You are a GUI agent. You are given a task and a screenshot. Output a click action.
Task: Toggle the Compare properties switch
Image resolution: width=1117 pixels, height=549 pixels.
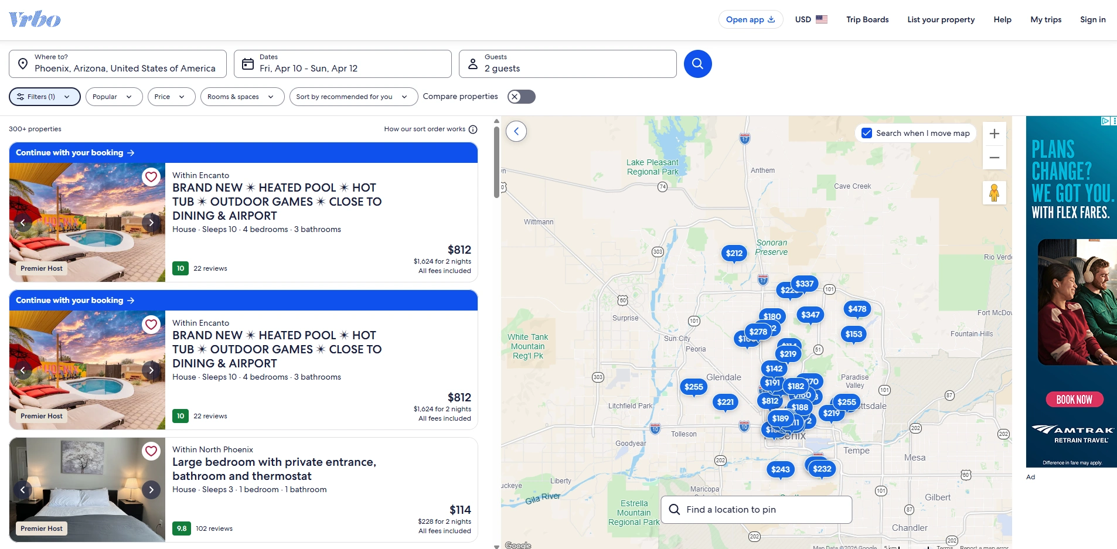coord(522,97)
